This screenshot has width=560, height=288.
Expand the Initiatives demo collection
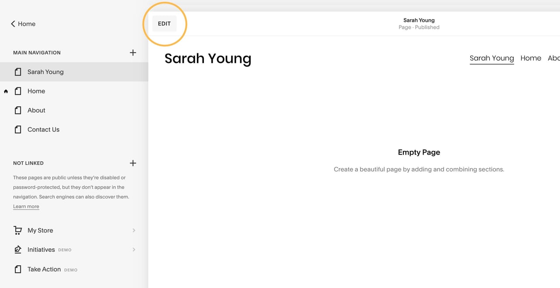[134, 250]
